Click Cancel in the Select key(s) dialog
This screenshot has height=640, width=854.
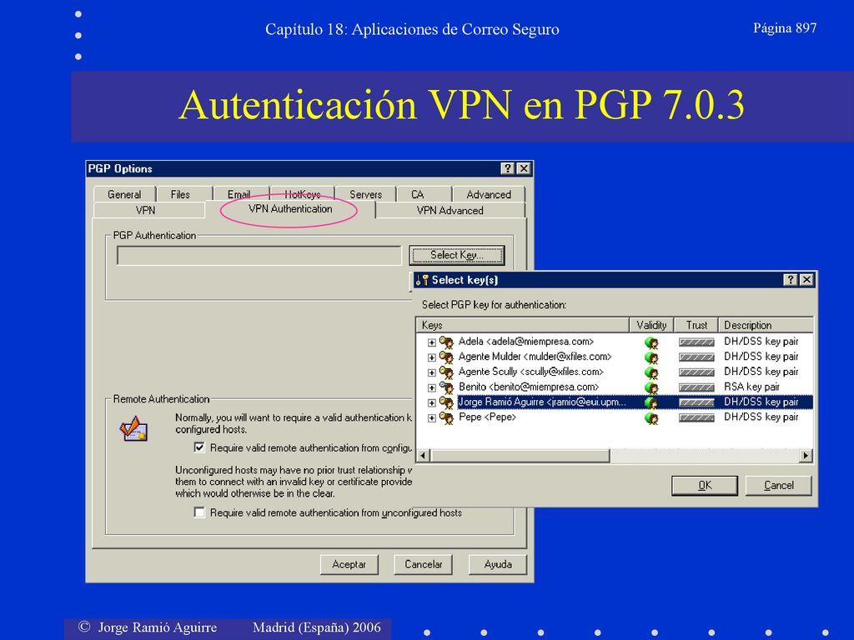[779, 486]
